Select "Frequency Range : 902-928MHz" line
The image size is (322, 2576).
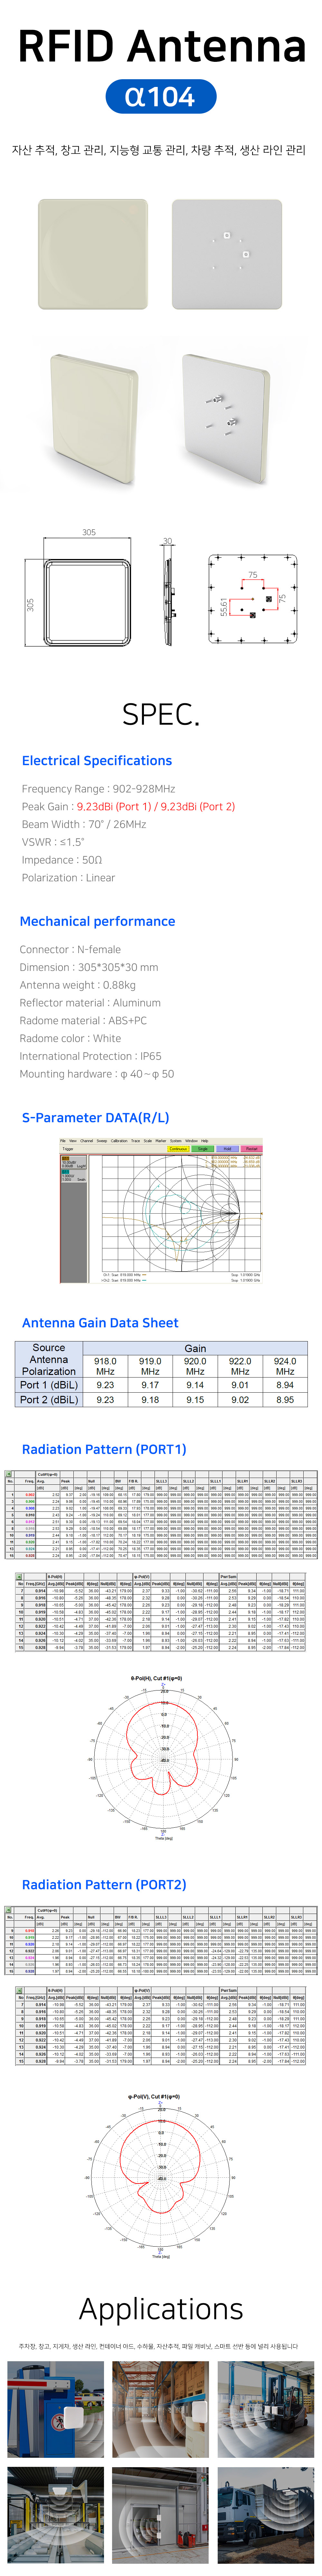[x=98, y=789]
